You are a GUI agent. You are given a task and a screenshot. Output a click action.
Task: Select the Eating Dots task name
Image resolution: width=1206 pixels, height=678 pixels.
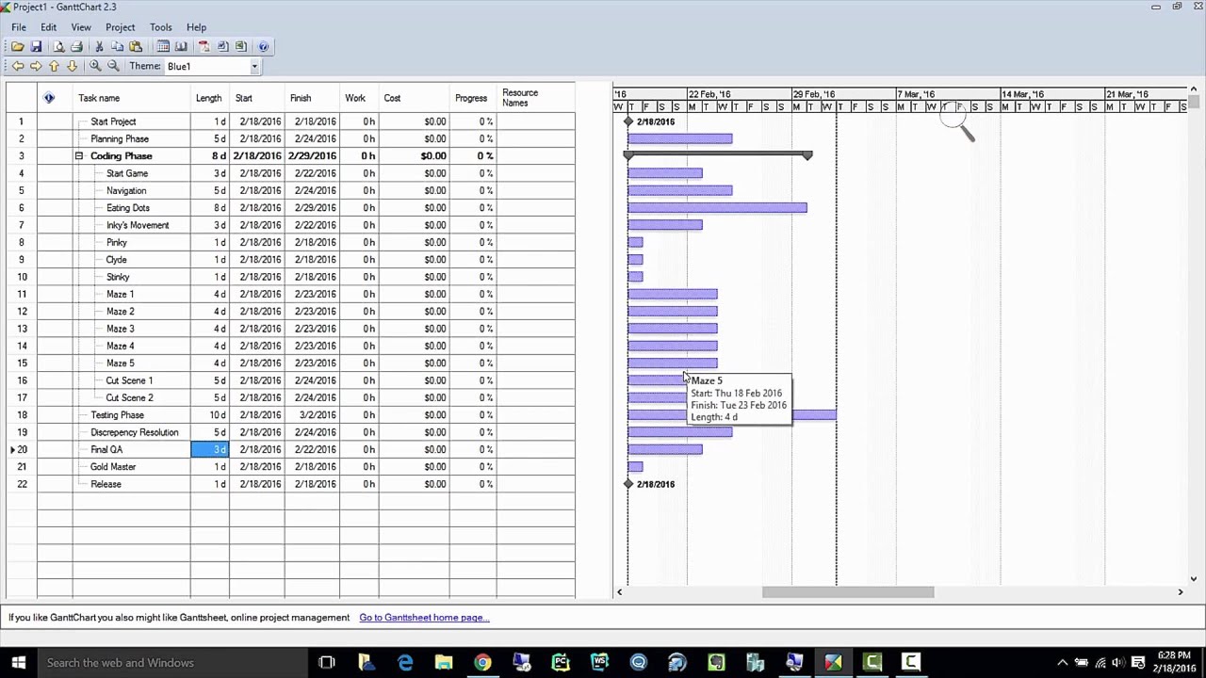(128, 207)
